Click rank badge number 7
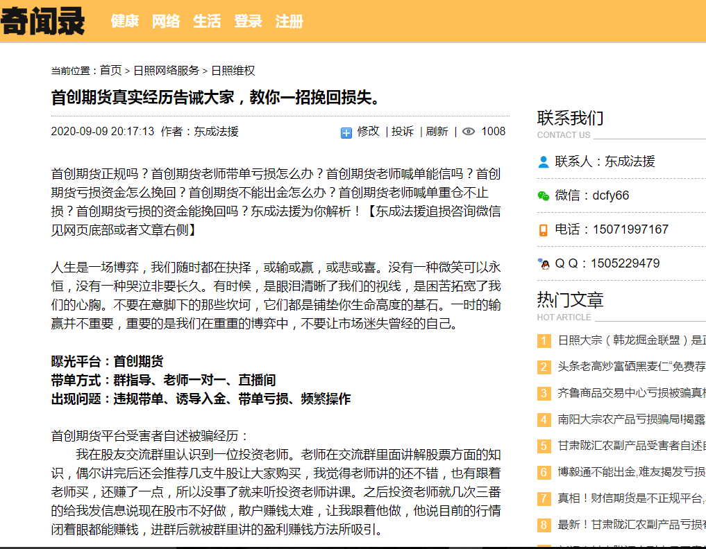The width and height of the screenshot is (706, 549). (x=544, y=498)
